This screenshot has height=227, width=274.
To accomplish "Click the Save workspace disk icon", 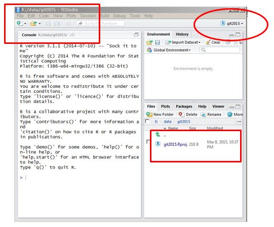I will click(158, 42).
